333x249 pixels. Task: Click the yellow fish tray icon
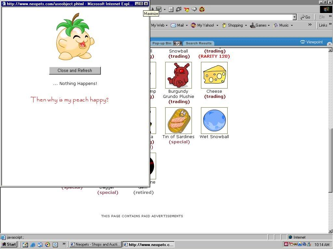[295, 244]
